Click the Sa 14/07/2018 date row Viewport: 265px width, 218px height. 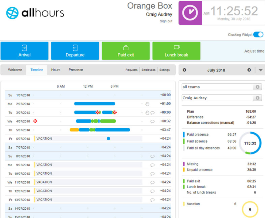coord(88,208)
